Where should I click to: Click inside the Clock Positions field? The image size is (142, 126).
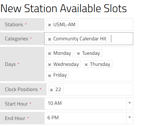[98, 89]
